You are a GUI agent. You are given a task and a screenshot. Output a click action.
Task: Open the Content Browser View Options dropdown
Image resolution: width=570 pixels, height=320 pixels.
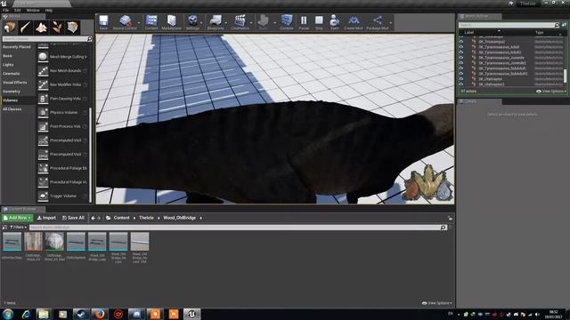[x=437, y=303]
